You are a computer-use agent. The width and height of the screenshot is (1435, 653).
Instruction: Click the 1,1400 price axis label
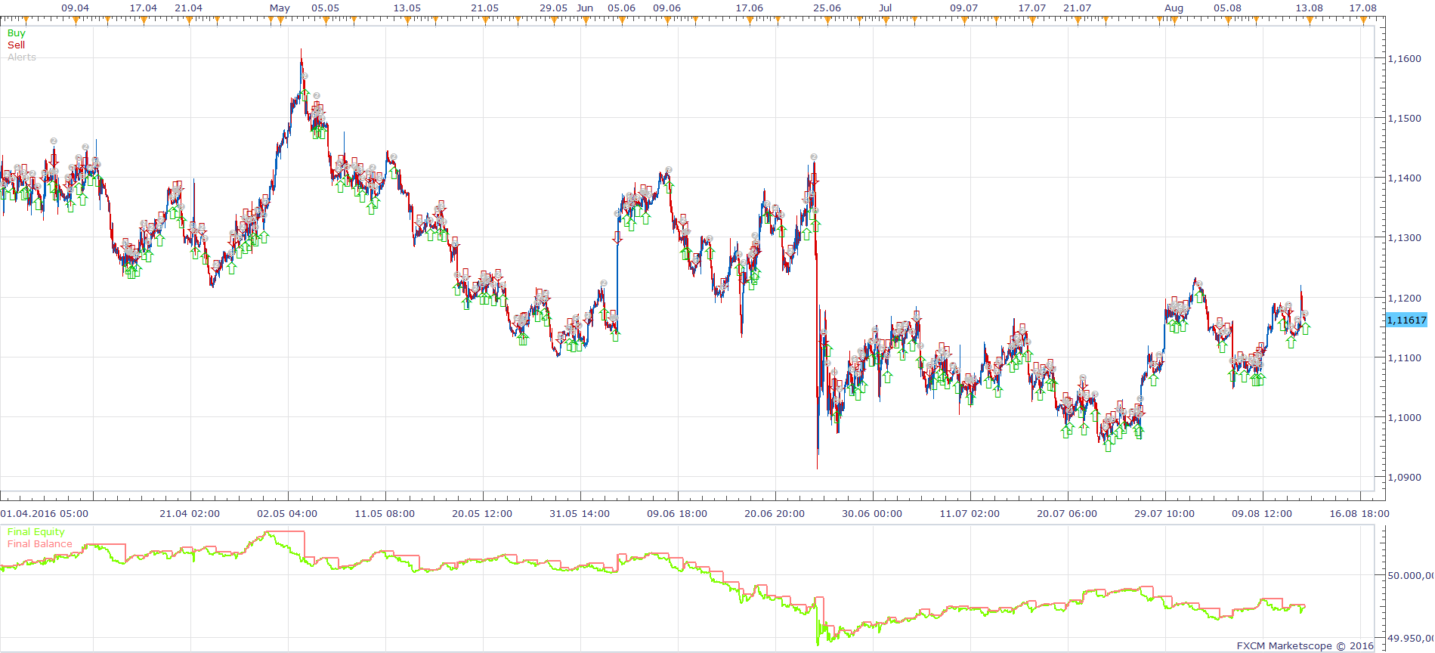coord(1405,178)
